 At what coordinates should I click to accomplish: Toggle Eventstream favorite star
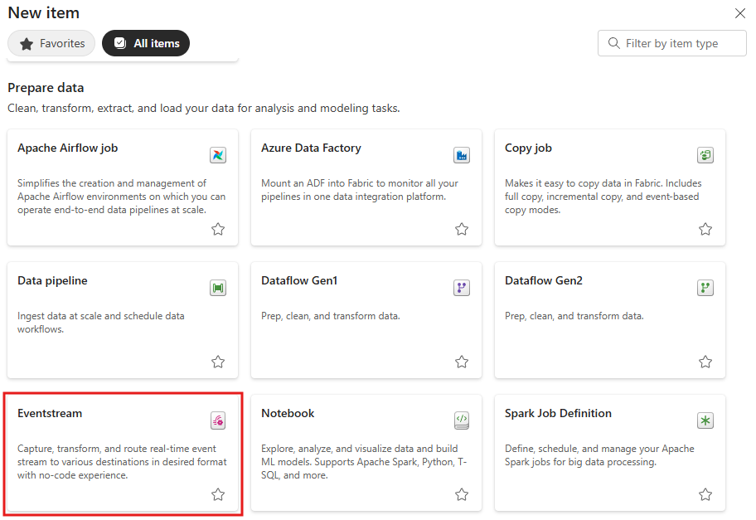tap(218, 494)
